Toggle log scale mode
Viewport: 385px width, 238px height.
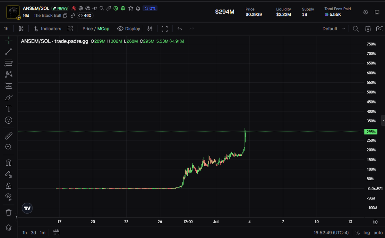[367, 233]
